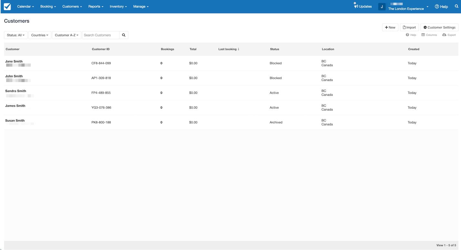
Task: Open the Calendar menu
Action: pyautogui.click(x=25, y=6)
